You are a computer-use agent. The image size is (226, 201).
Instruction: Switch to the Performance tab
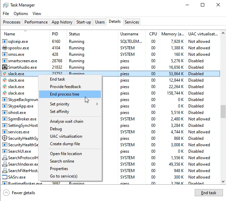point(36,22)
